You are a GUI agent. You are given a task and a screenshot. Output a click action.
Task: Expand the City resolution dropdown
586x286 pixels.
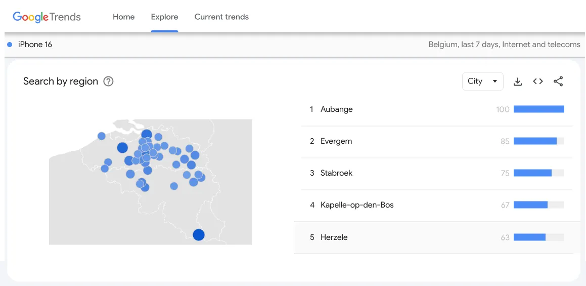click(482, 81)
